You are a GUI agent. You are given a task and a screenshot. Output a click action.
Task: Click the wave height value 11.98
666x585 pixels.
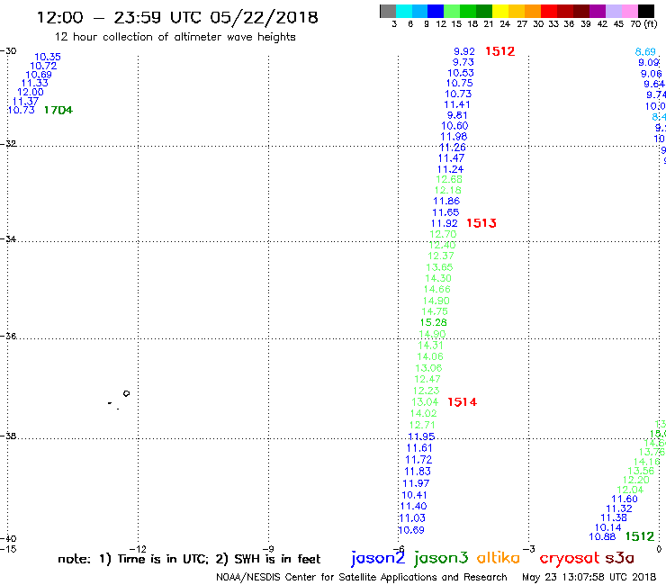tap(454, 137)
